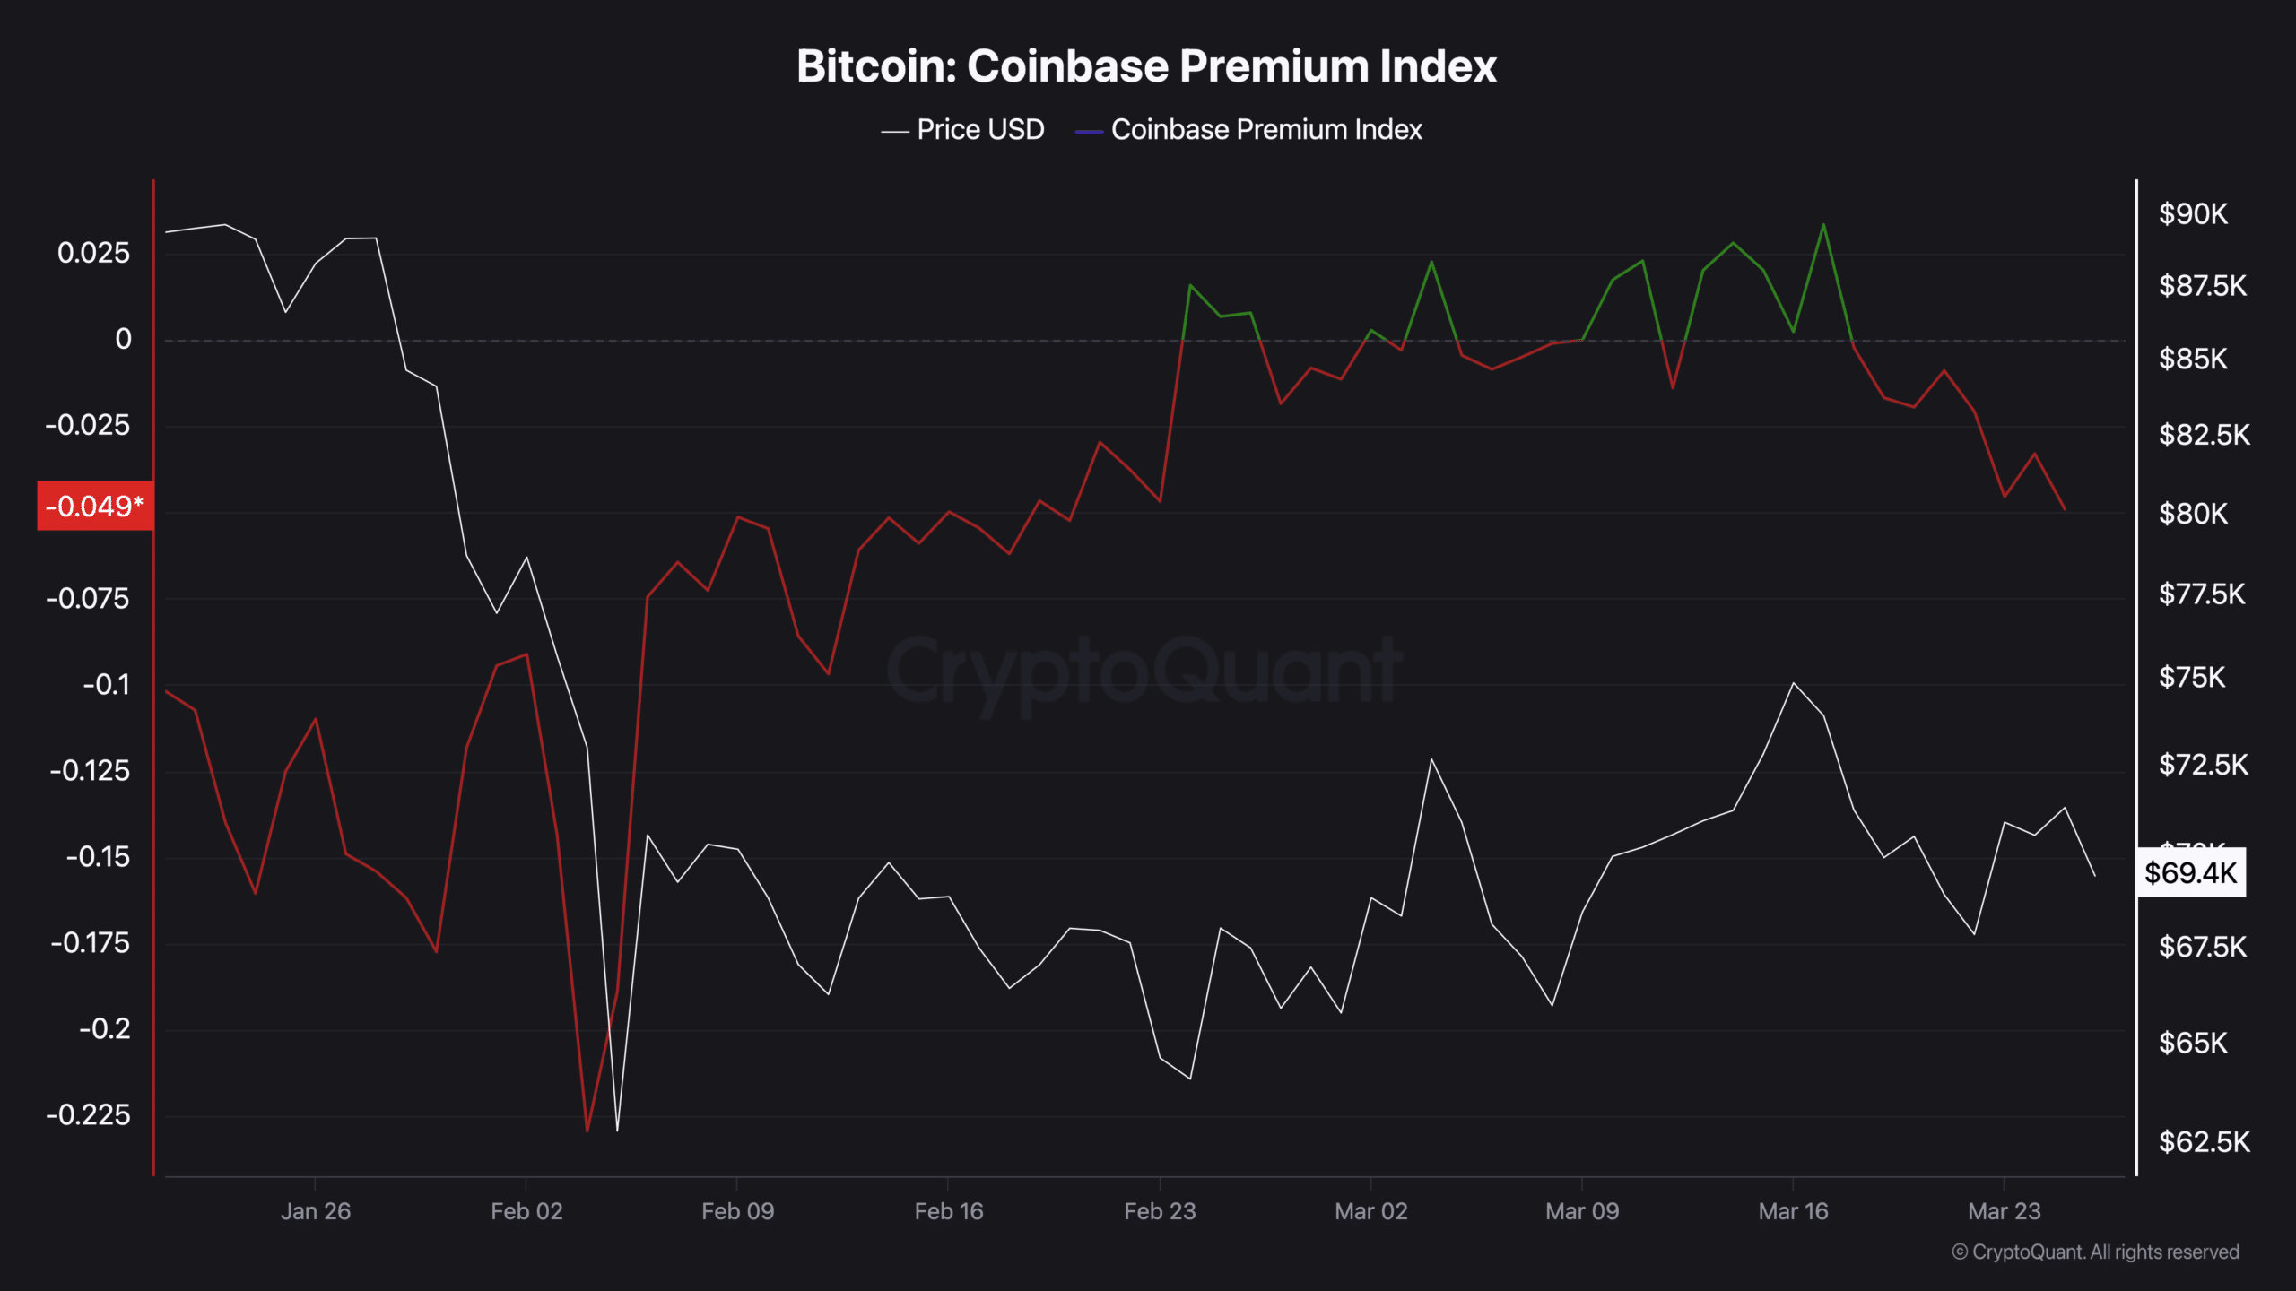
Task: Click the CryptoQuant watermark logo in chart center
Action: 1144,671
